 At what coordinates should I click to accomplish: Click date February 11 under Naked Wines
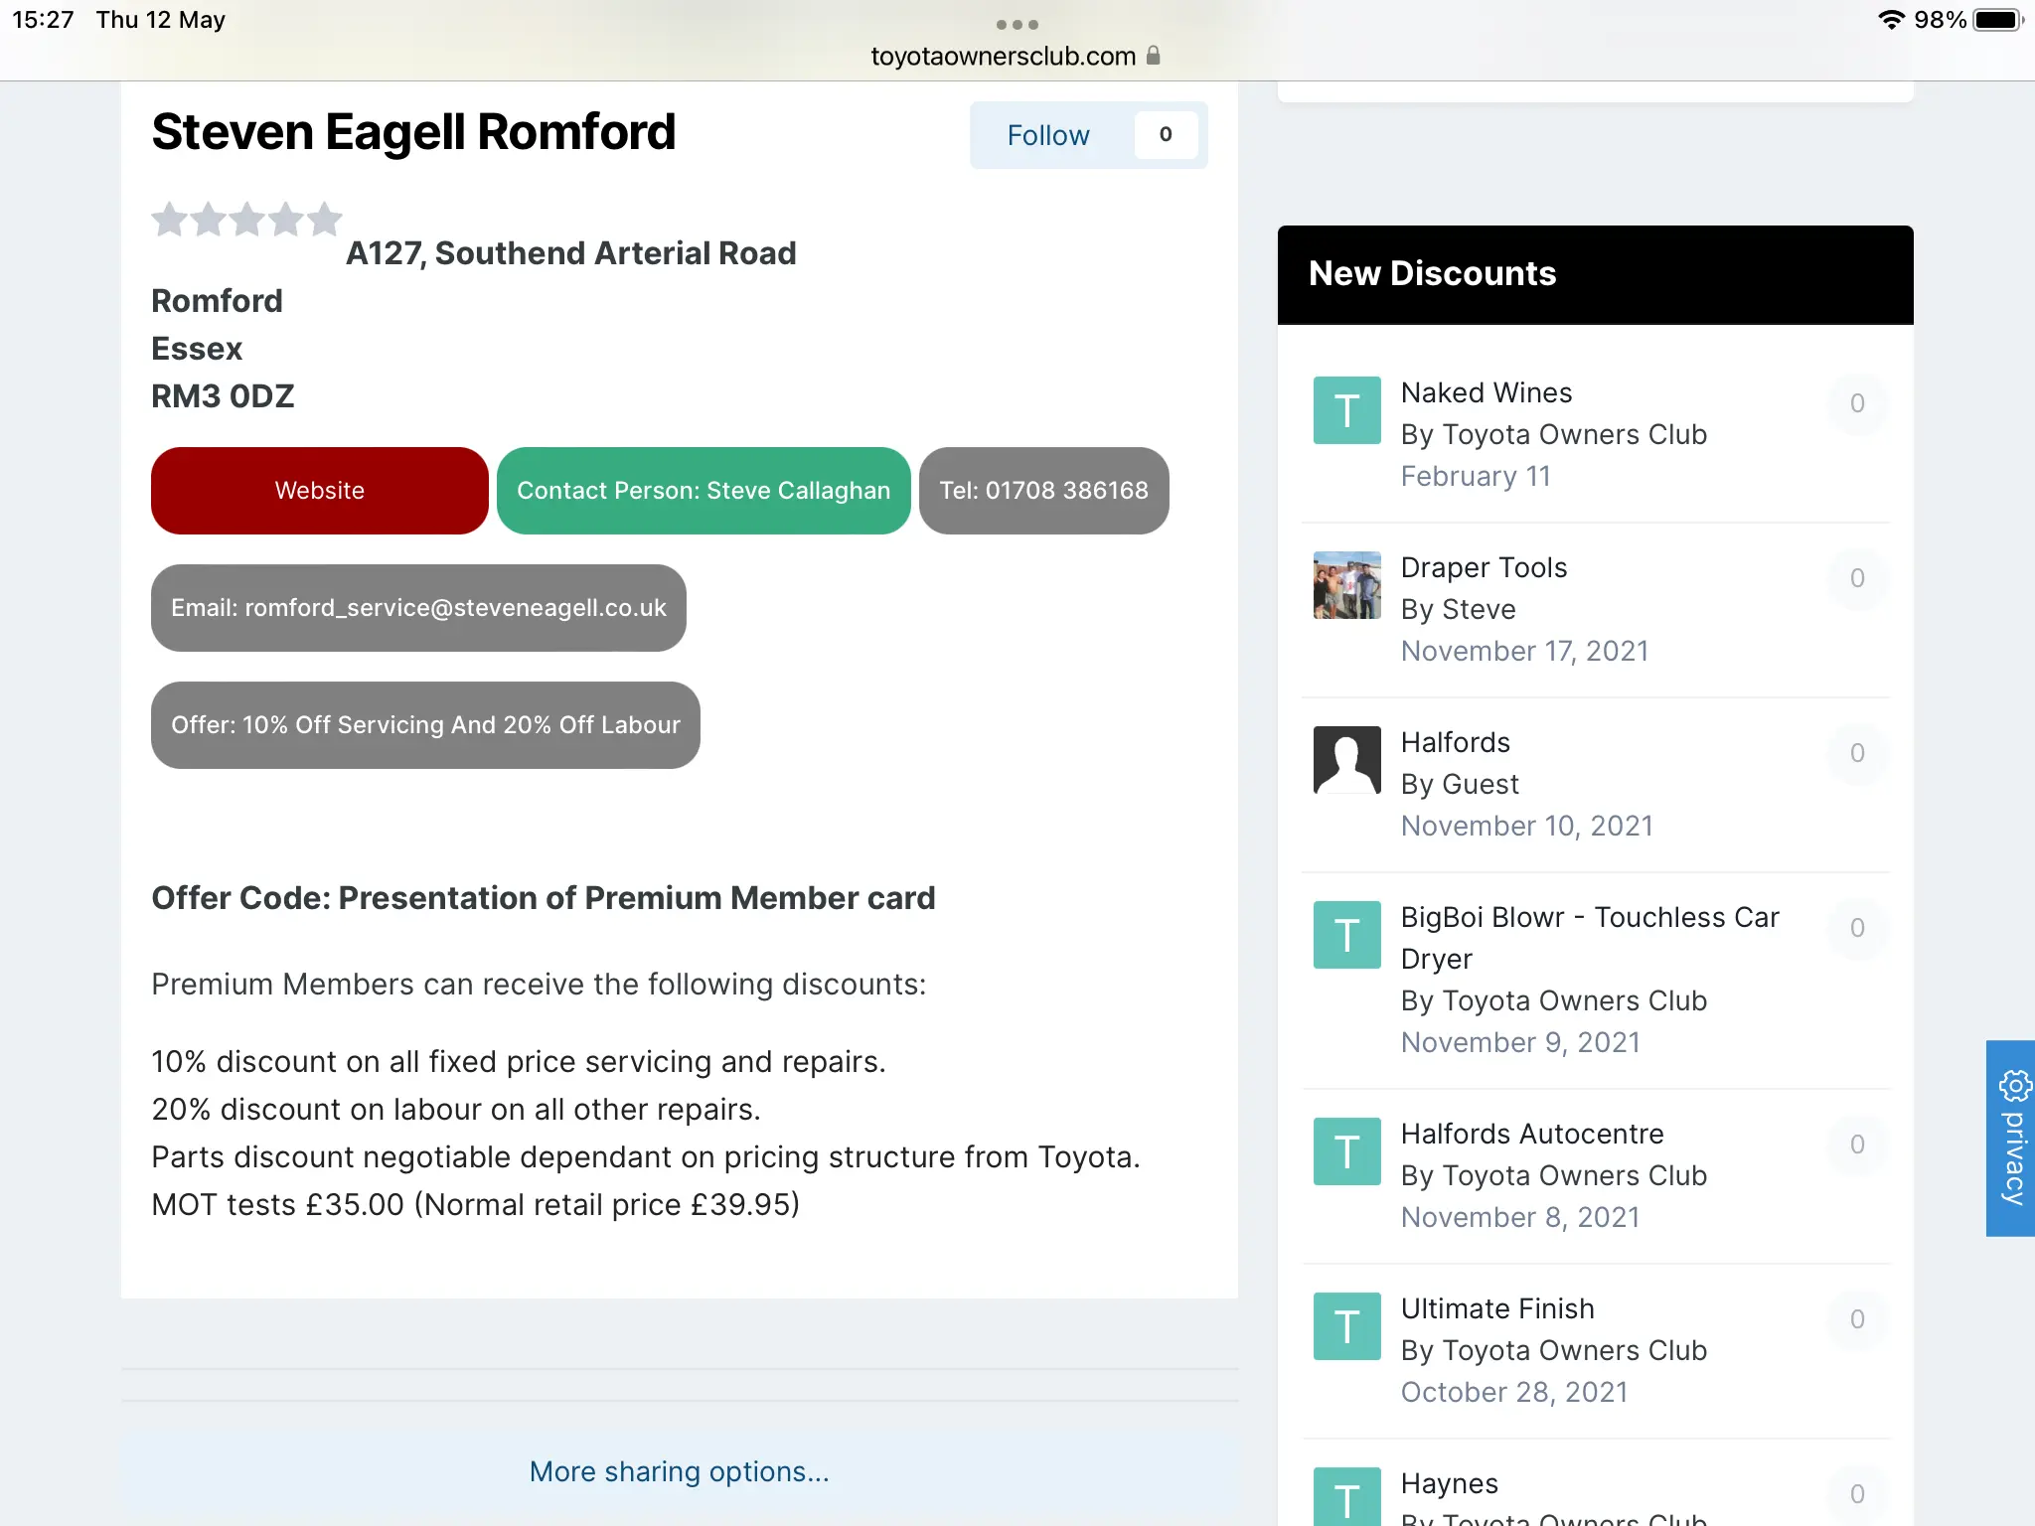[1476, 476]
